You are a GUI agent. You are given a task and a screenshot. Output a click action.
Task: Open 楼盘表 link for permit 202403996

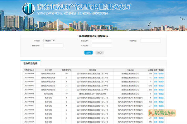pos(161,86)
